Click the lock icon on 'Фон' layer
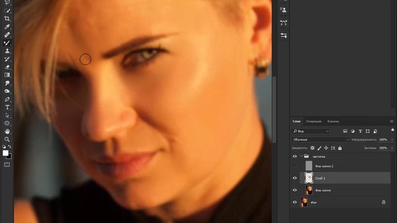The height and width of the screenshot is (223, 397). [x=383, y=202]
